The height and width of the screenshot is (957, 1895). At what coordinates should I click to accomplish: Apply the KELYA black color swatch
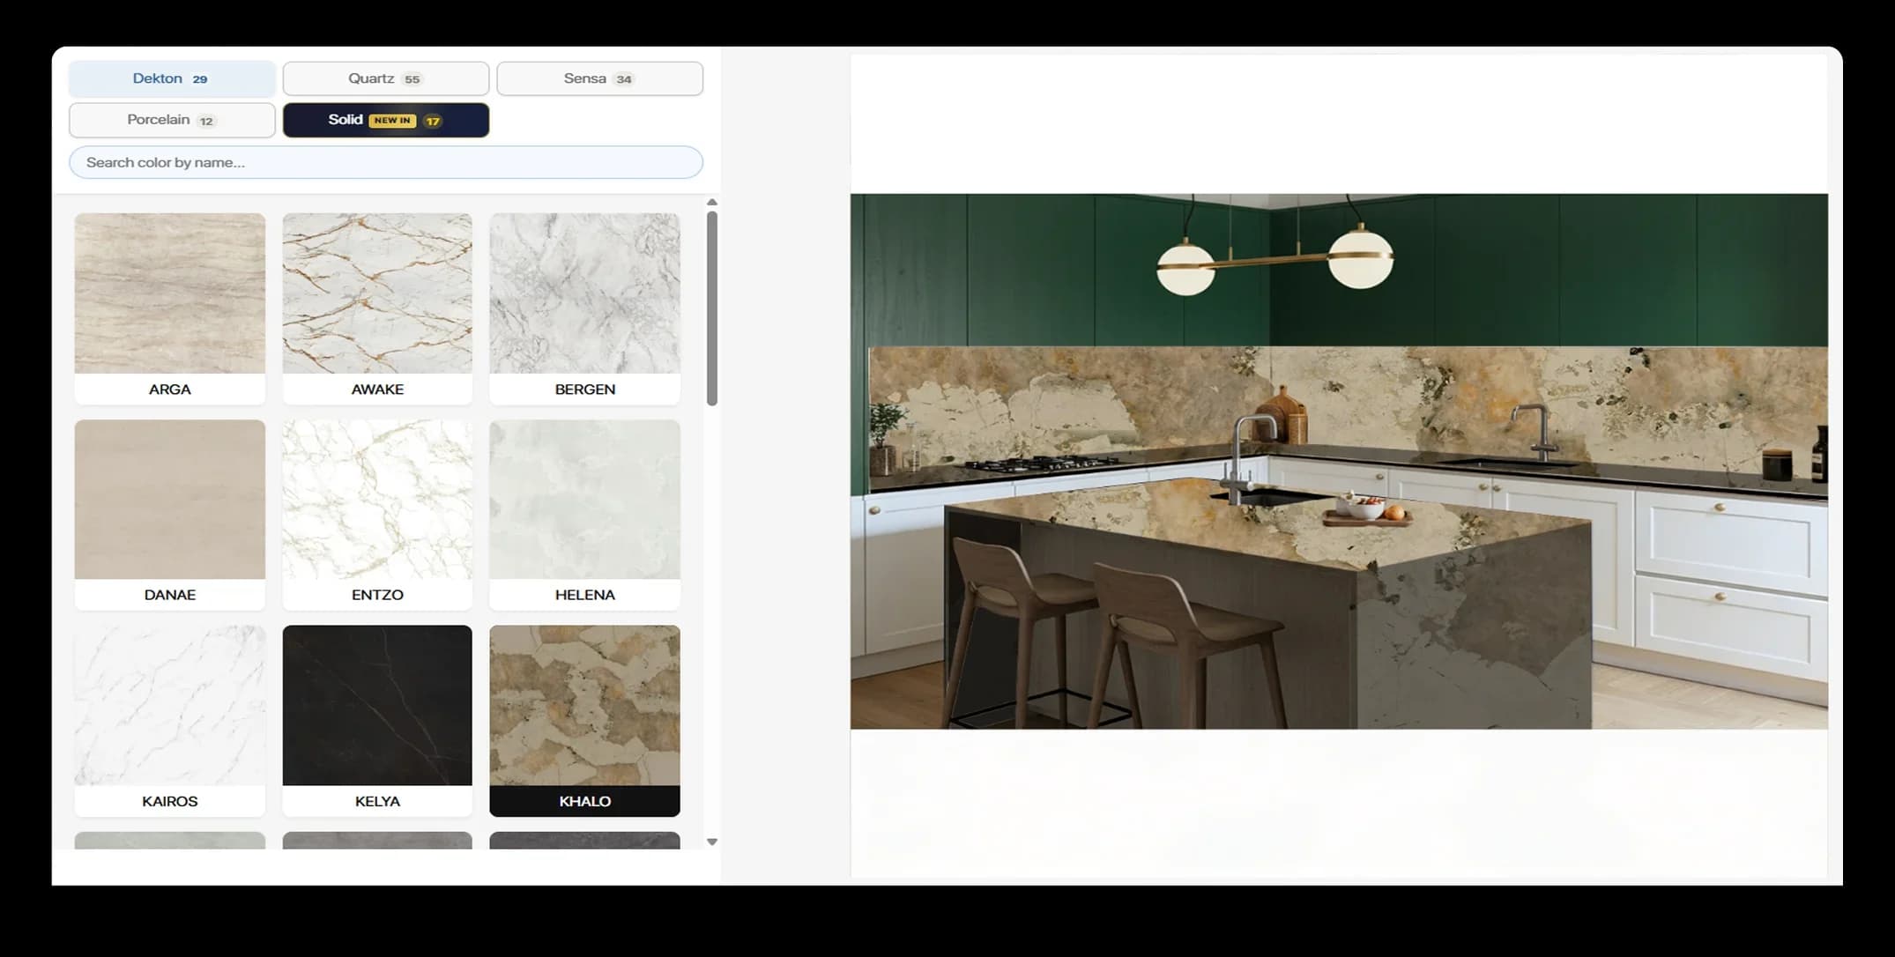point(377,721)
